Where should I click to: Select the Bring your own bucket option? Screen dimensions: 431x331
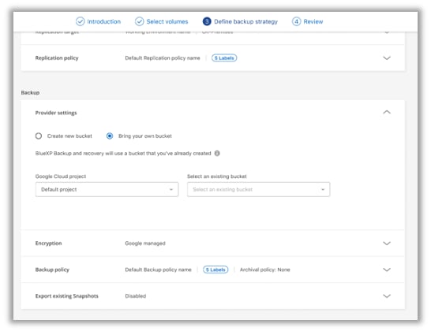coord(110,136)
